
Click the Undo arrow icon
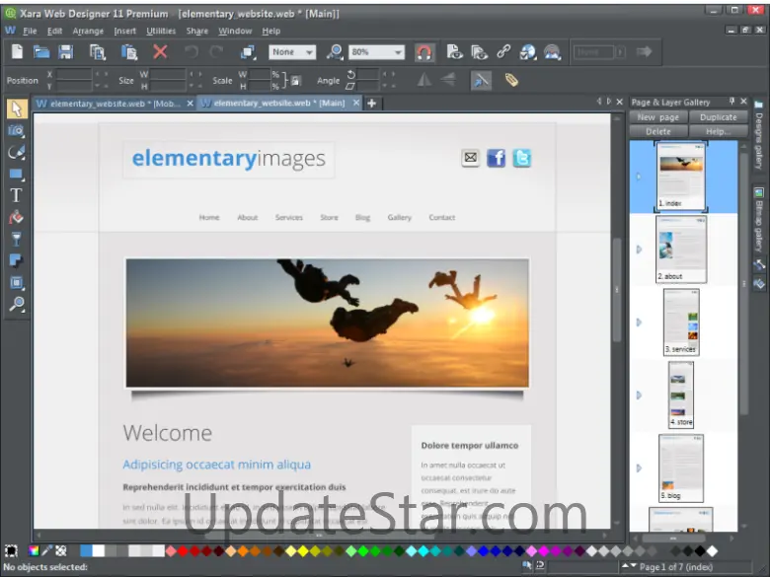192,51
